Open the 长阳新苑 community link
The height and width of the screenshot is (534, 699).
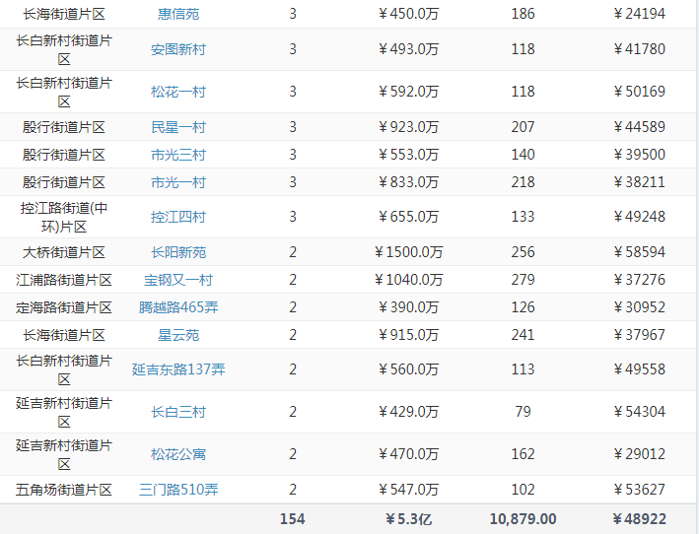pos(178,252)
